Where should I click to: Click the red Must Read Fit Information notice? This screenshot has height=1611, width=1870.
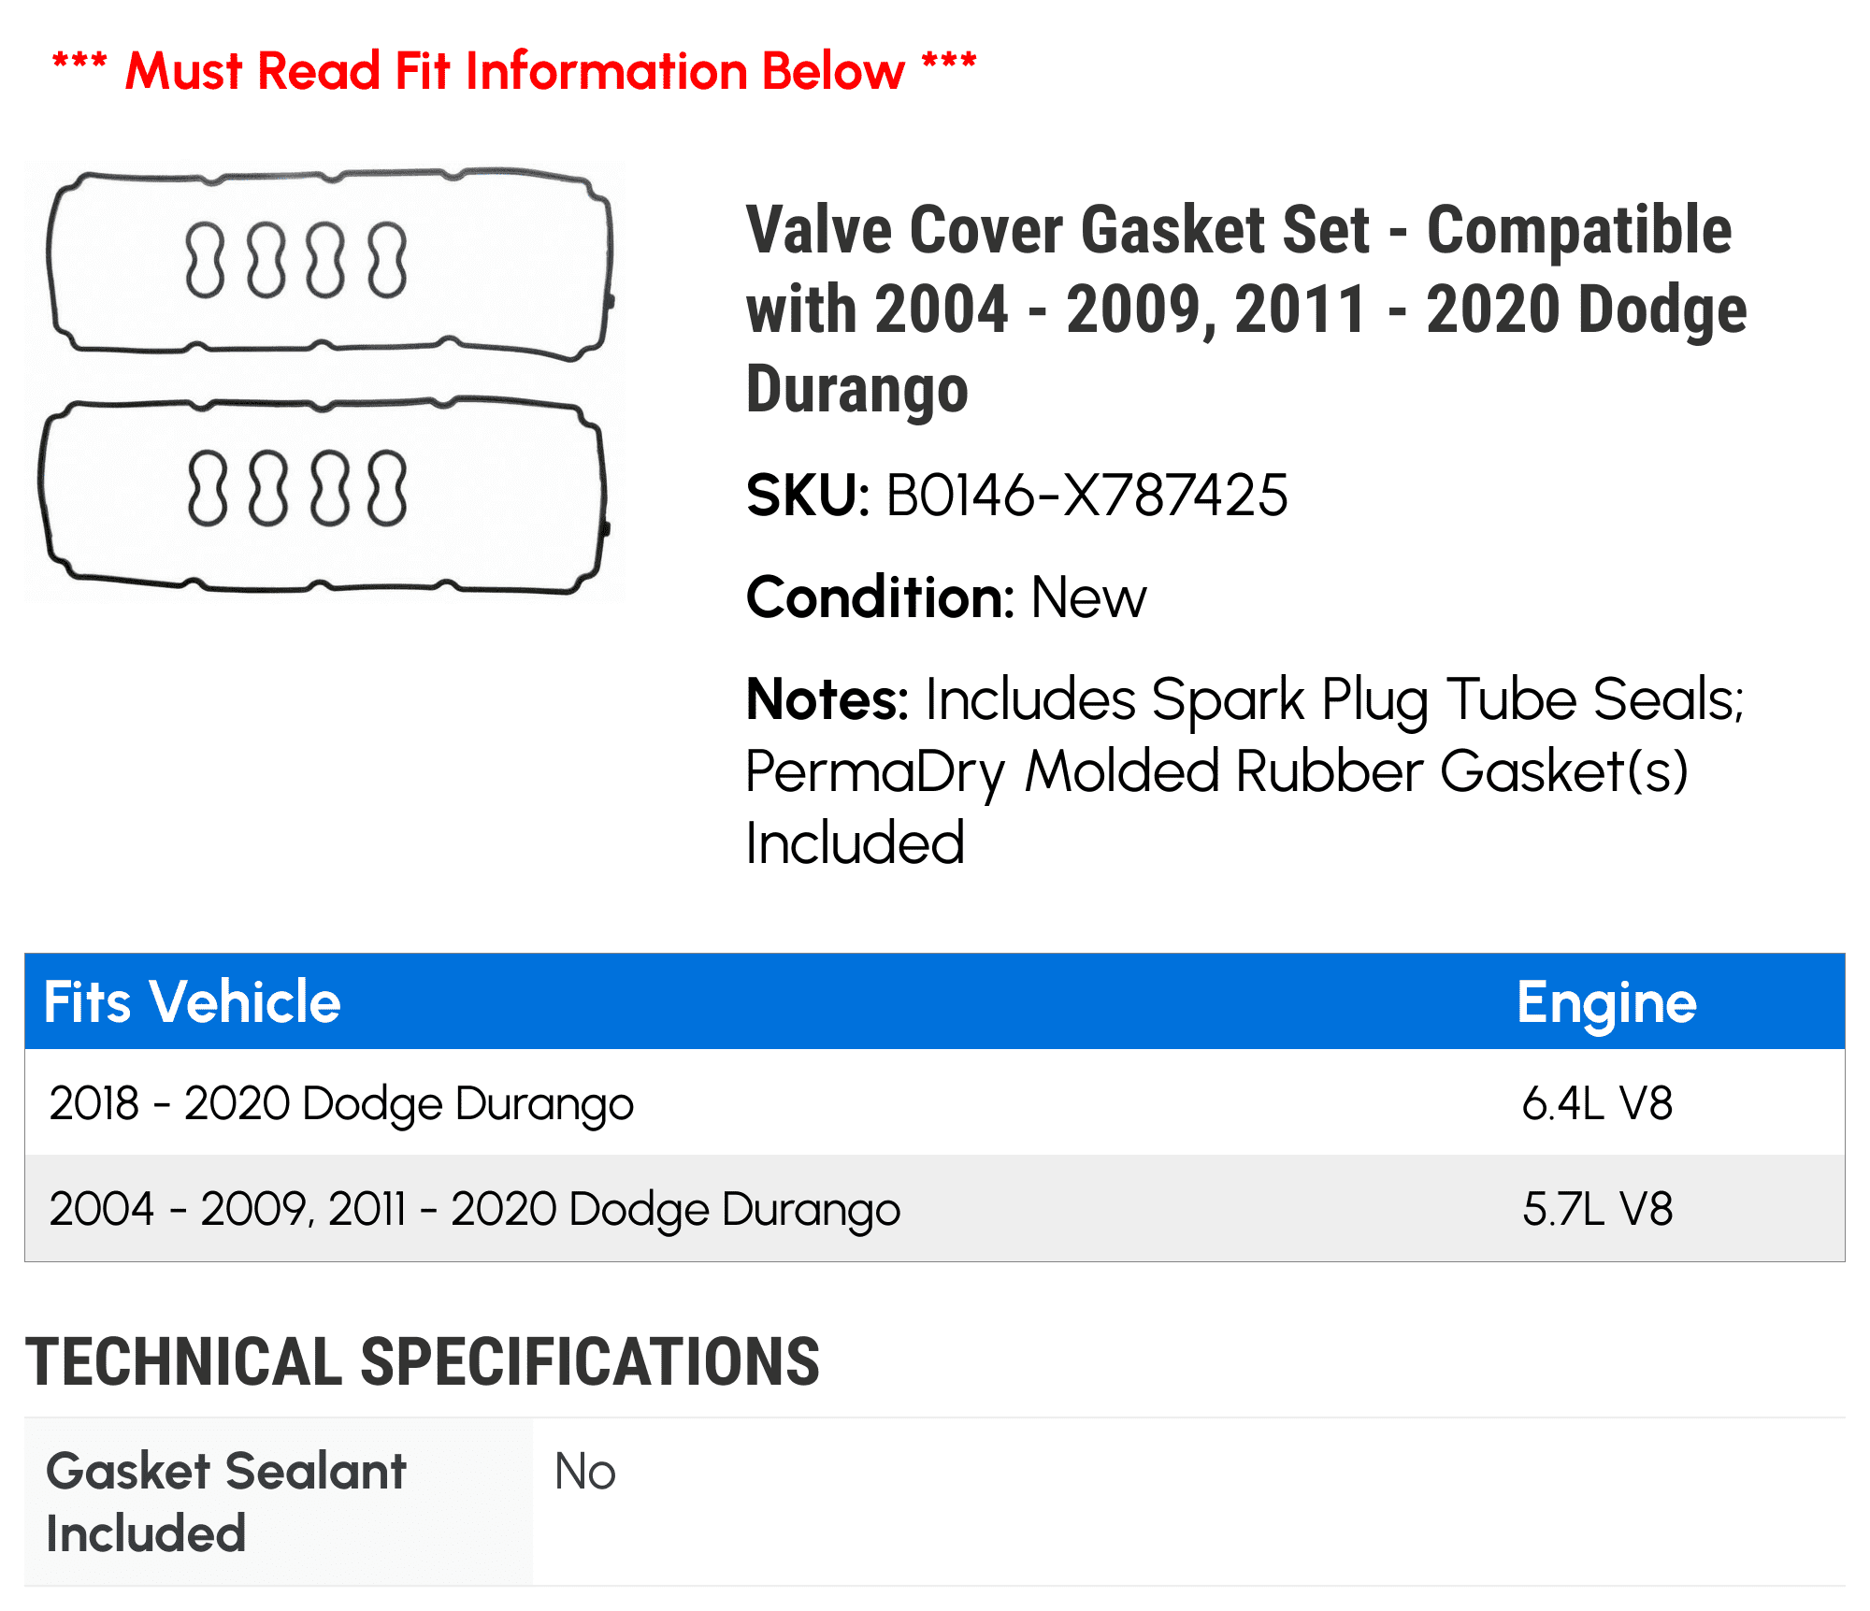[514, 71]
